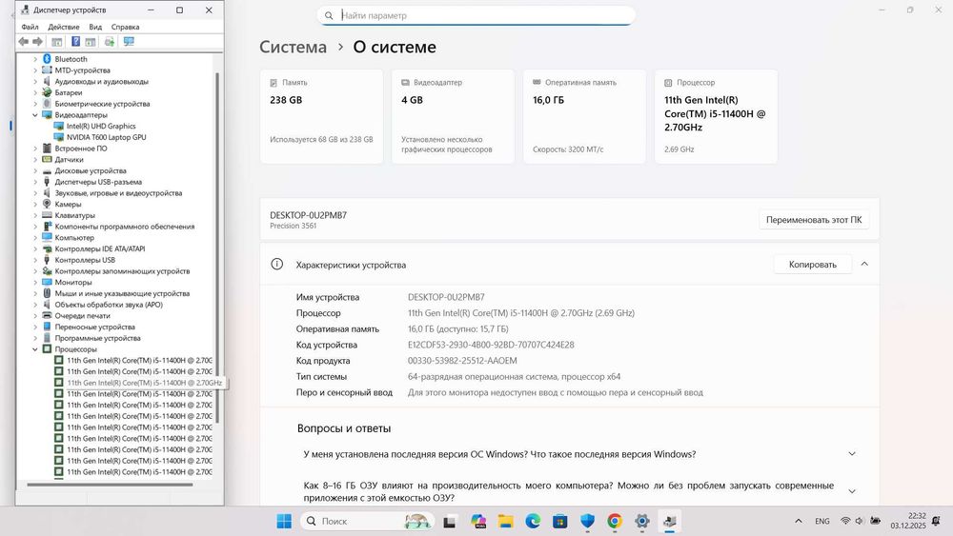The width and height of the screenshot is (953, 536).
Task: Show hidden tray icons with the chevron
Action: [799, 521]
